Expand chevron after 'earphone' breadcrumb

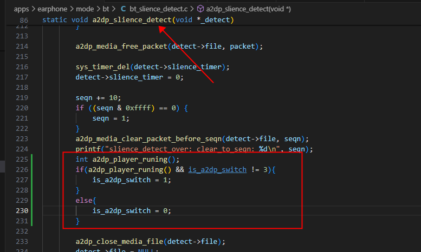pos(72,9)
